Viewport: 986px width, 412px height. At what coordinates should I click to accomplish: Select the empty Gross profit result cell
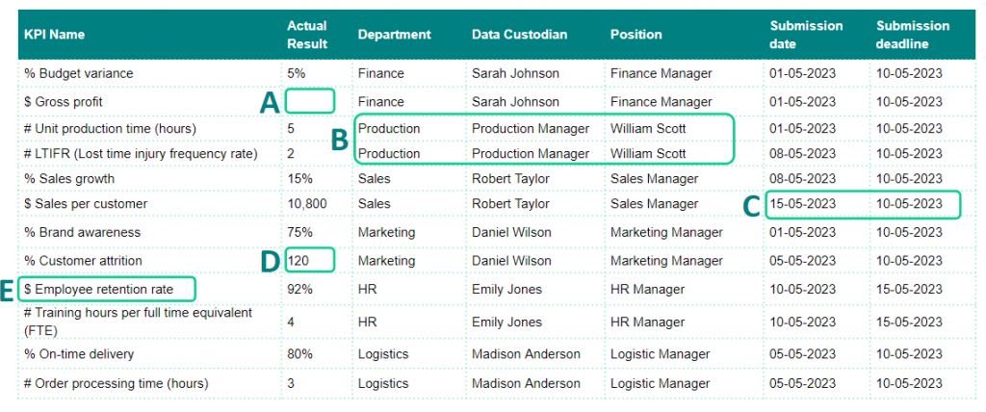coord(310,101)
